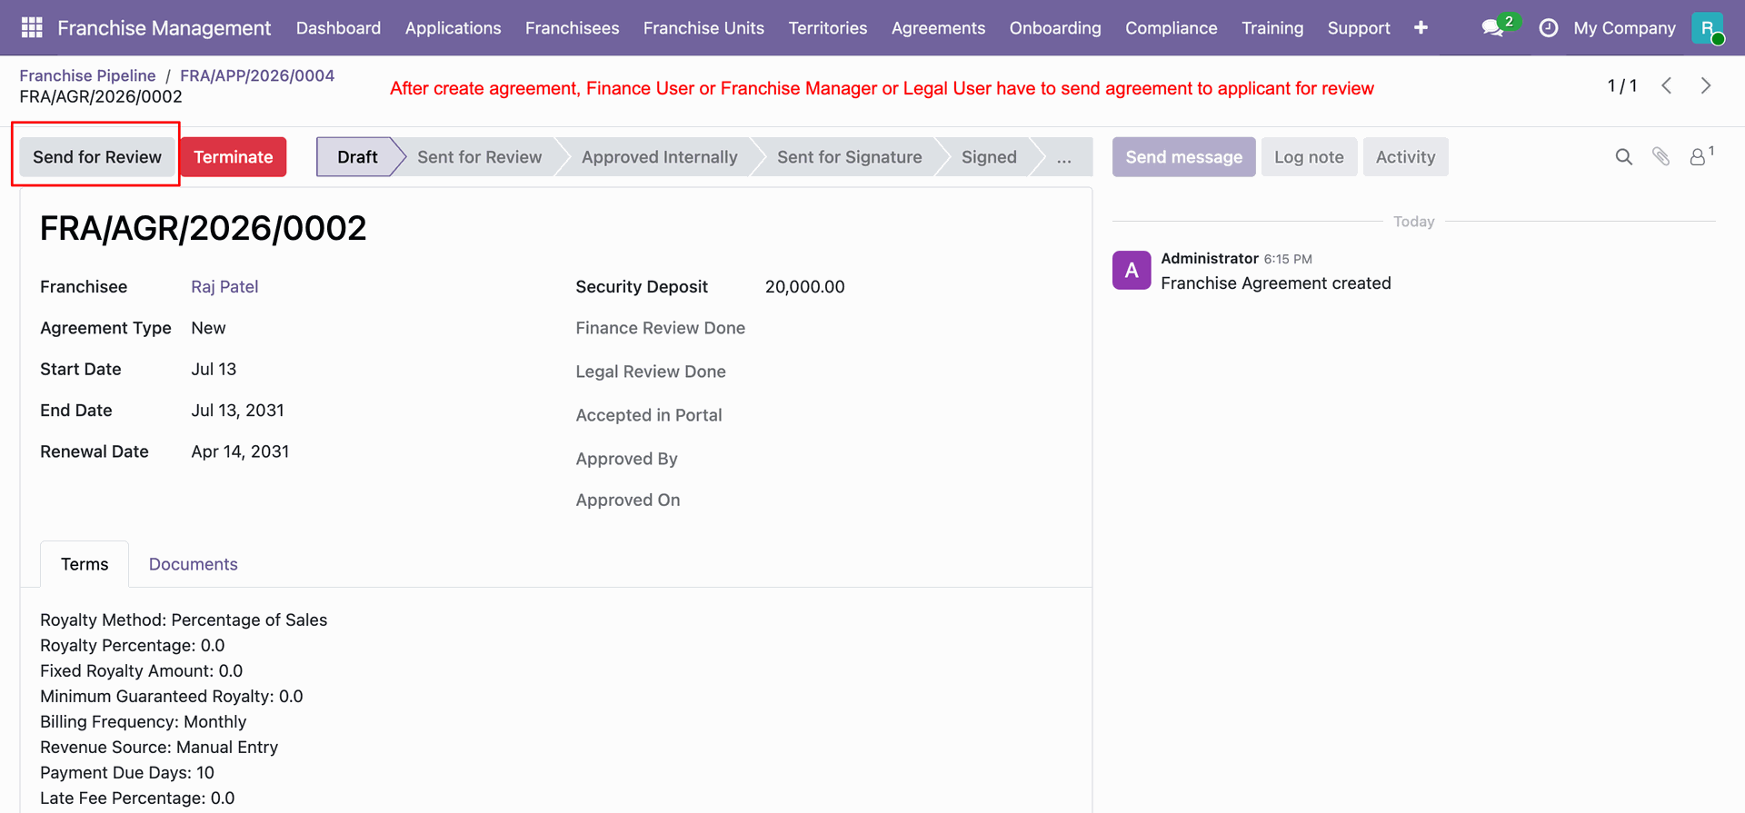Click the Agreement Type value New
This screenshot has width=1745, height=813.
pos(208,328)
